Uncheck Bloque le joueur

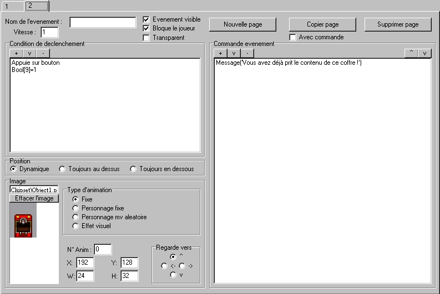click(x=146, y=28)
